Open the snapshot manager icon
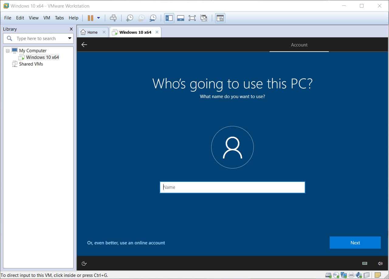The height and width of the screenshot is (279, 389). [153, 18]
